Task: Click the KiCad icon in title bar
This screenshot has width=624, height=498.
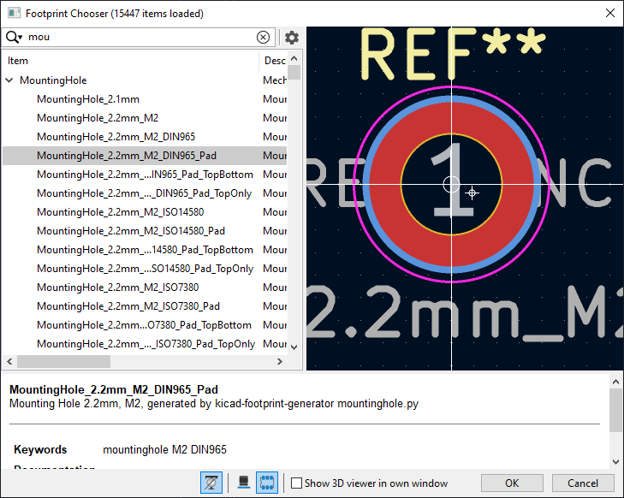Action: 15,13
